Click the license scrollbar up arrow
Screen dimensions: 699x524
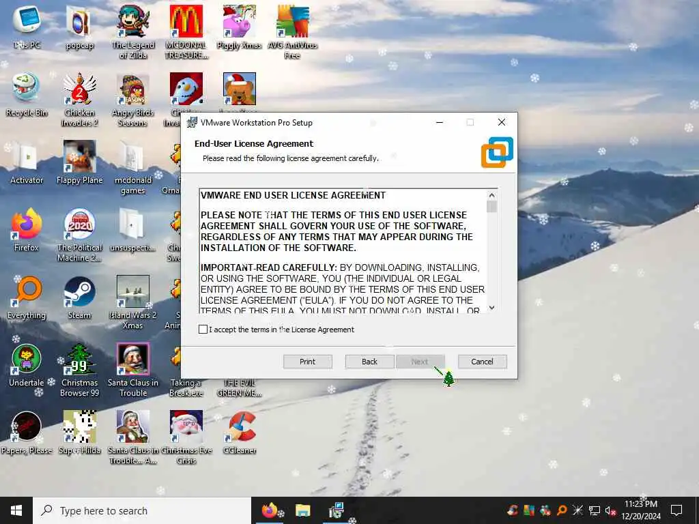click(491, 195)
